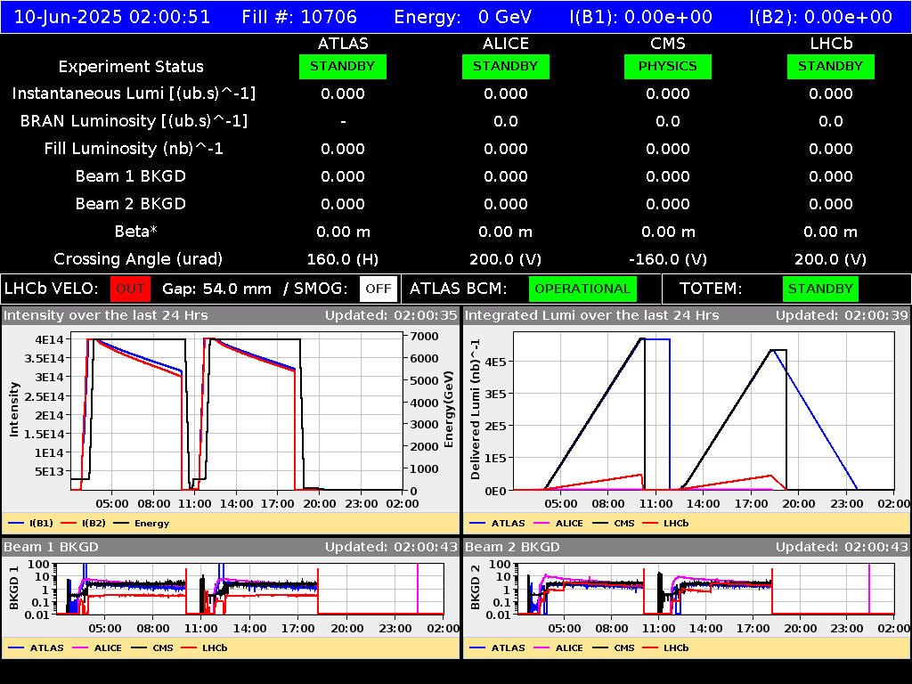Click the SMOG OFF indicator
Screen dimensions: 912x684
click(x=378, y=289)
